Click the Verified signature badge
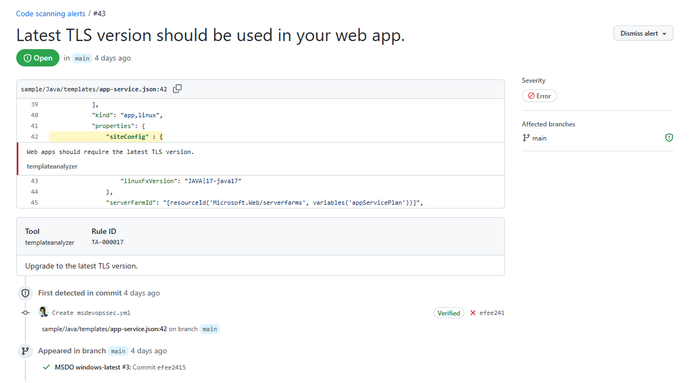The height and width of the screenshot is (383, 700). pos(449,313)
